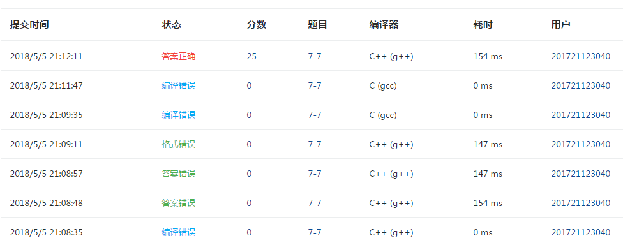The image size is (623, 245).
Task: Select the 用户 column header
Action: click(x=560, y=25)
